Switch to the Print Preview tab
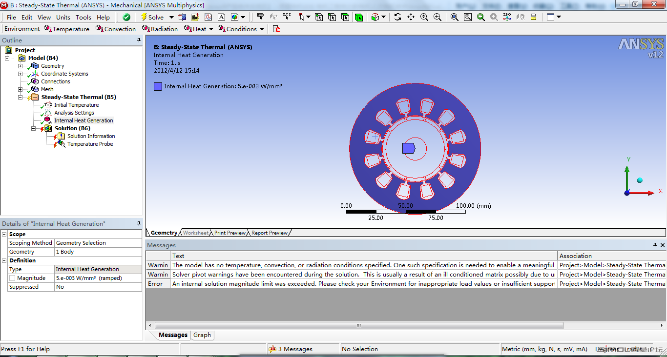 point(230,233)
